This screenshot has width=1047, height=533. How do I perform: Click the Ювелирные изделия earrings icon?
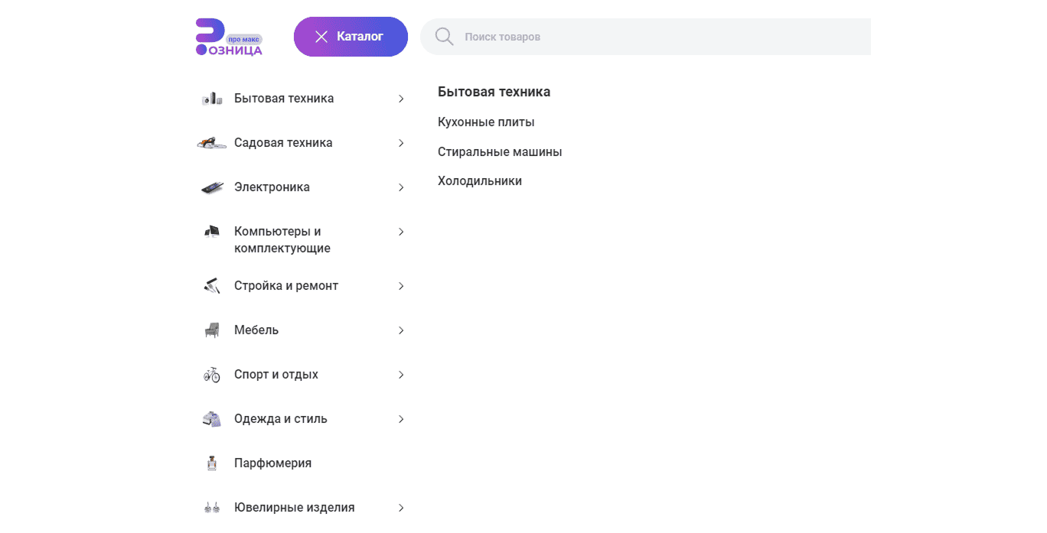(x=212, y=508)
